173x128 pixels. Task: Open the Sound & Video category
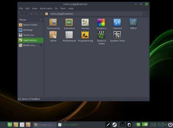pos(101,38)
